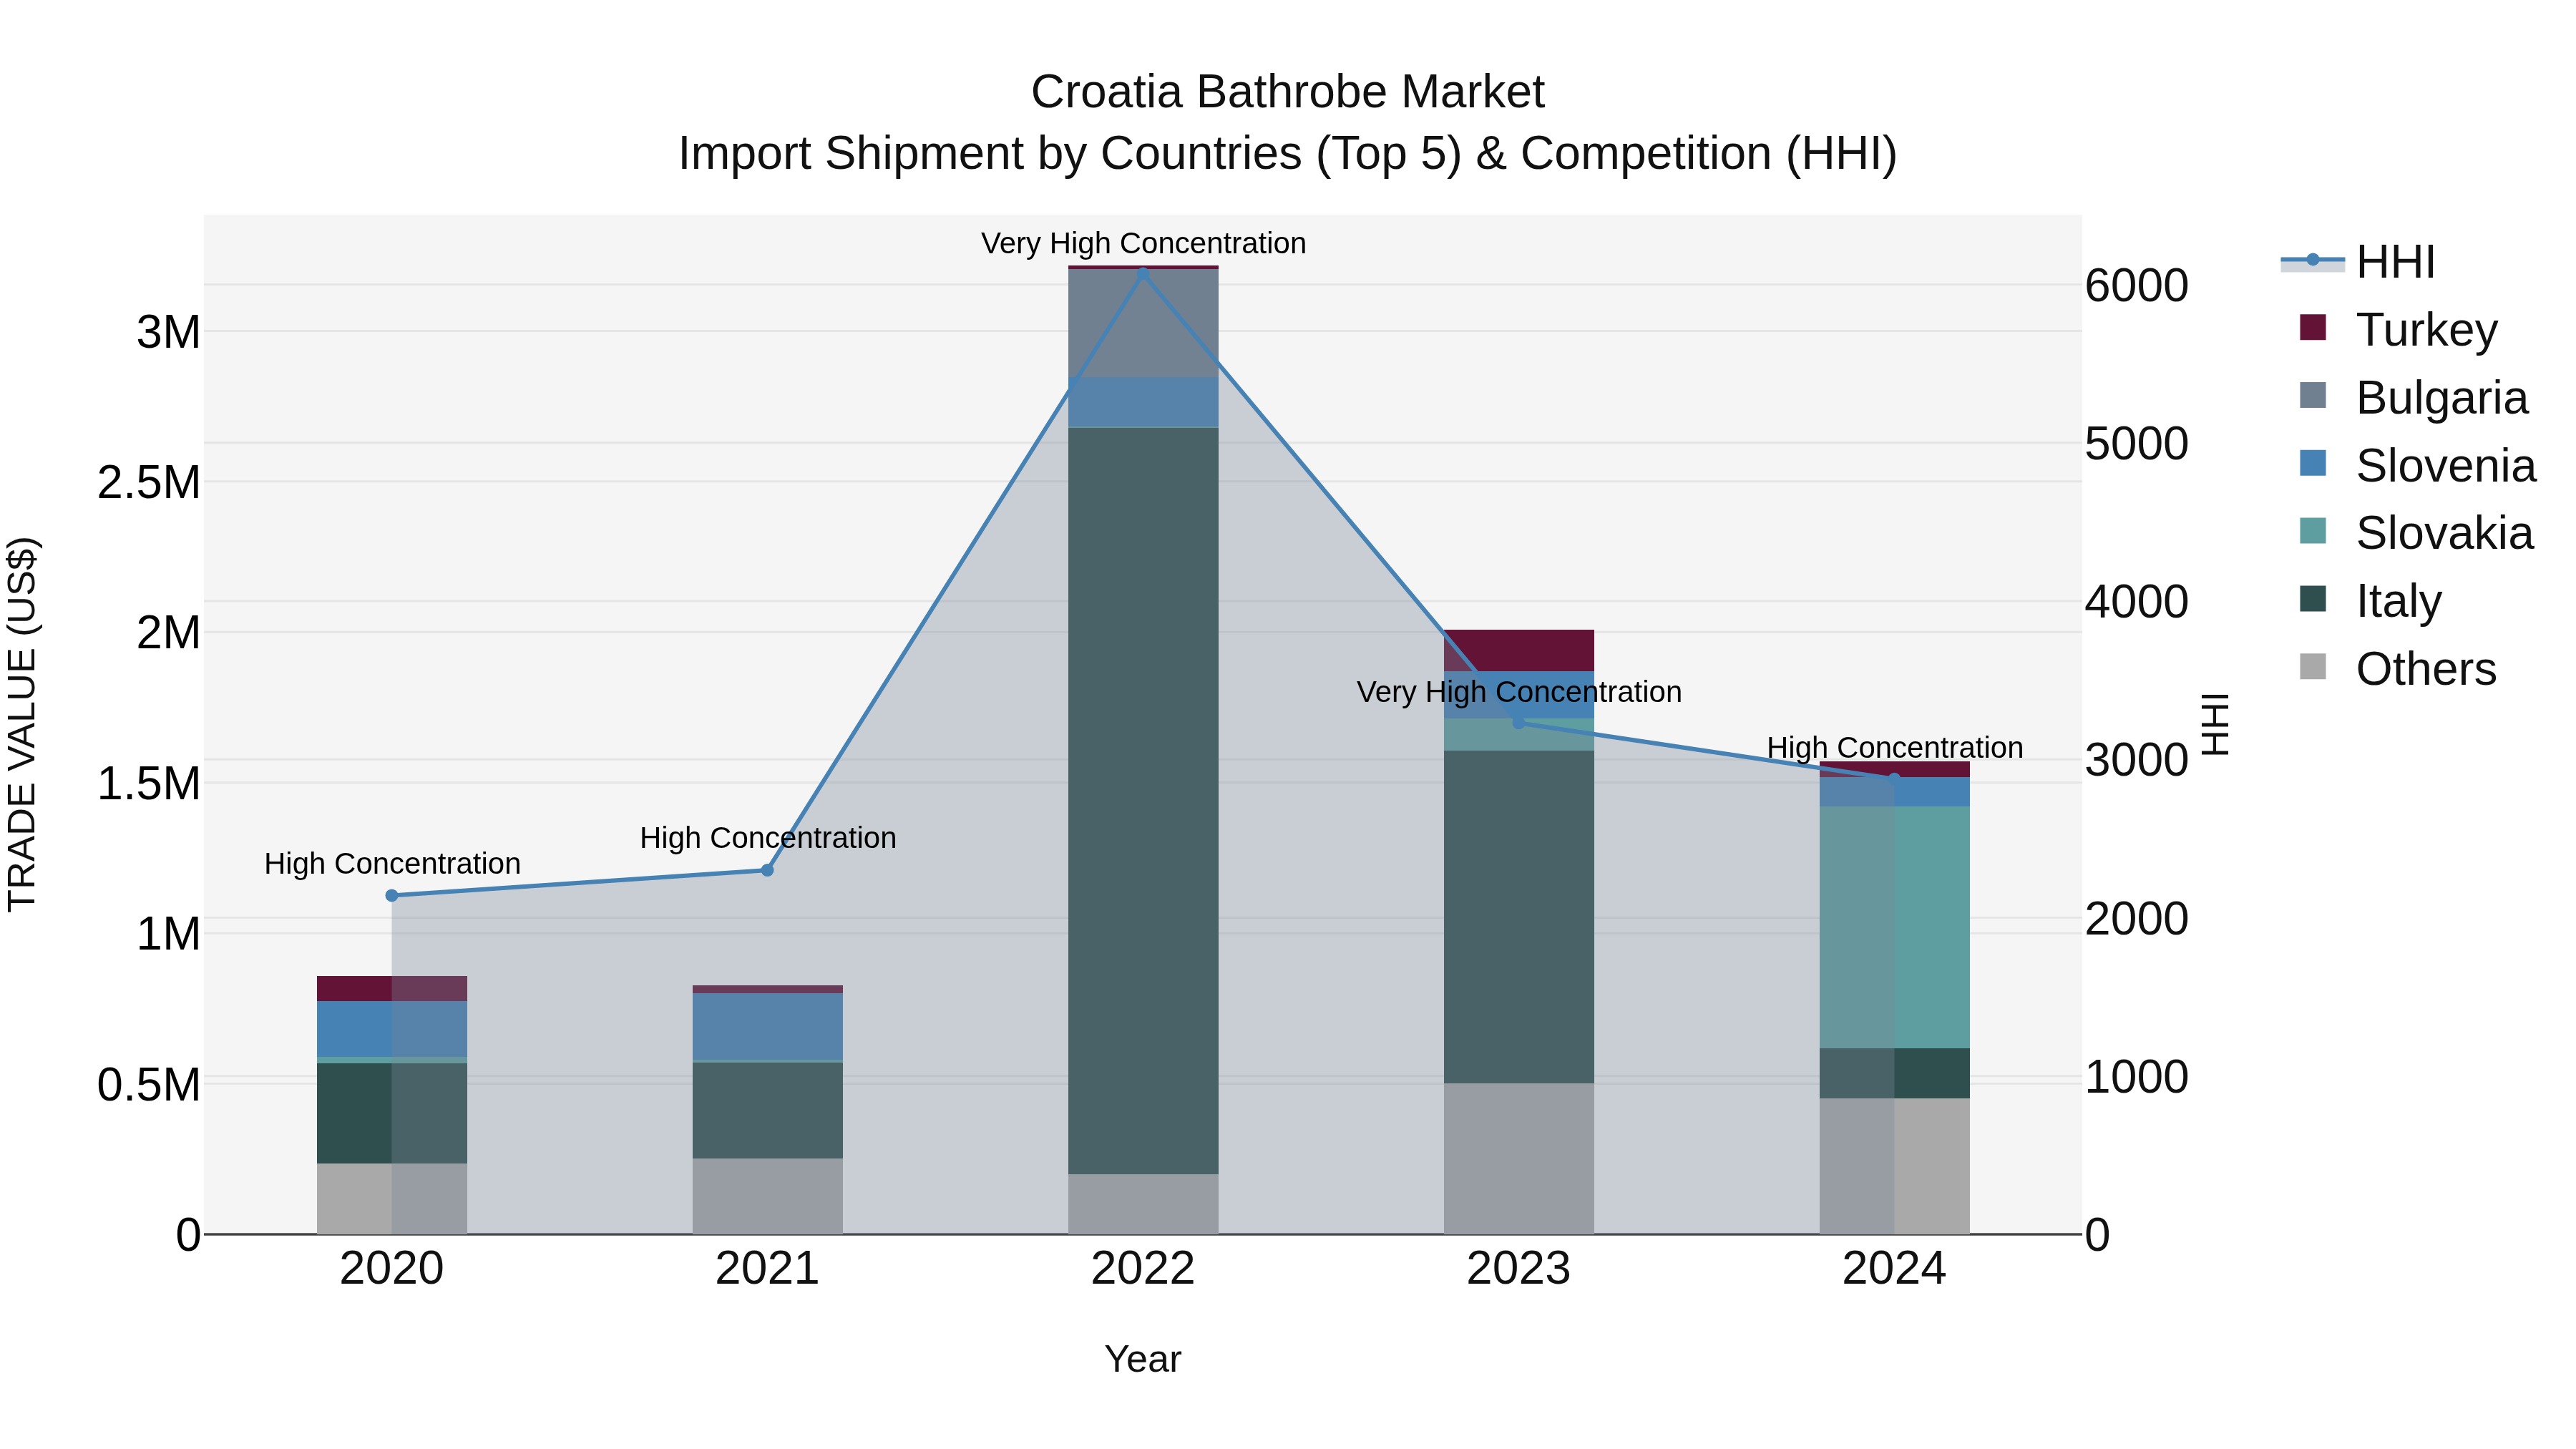
Task: Click the HHI data point for 2021
Action: click(768, 870)
